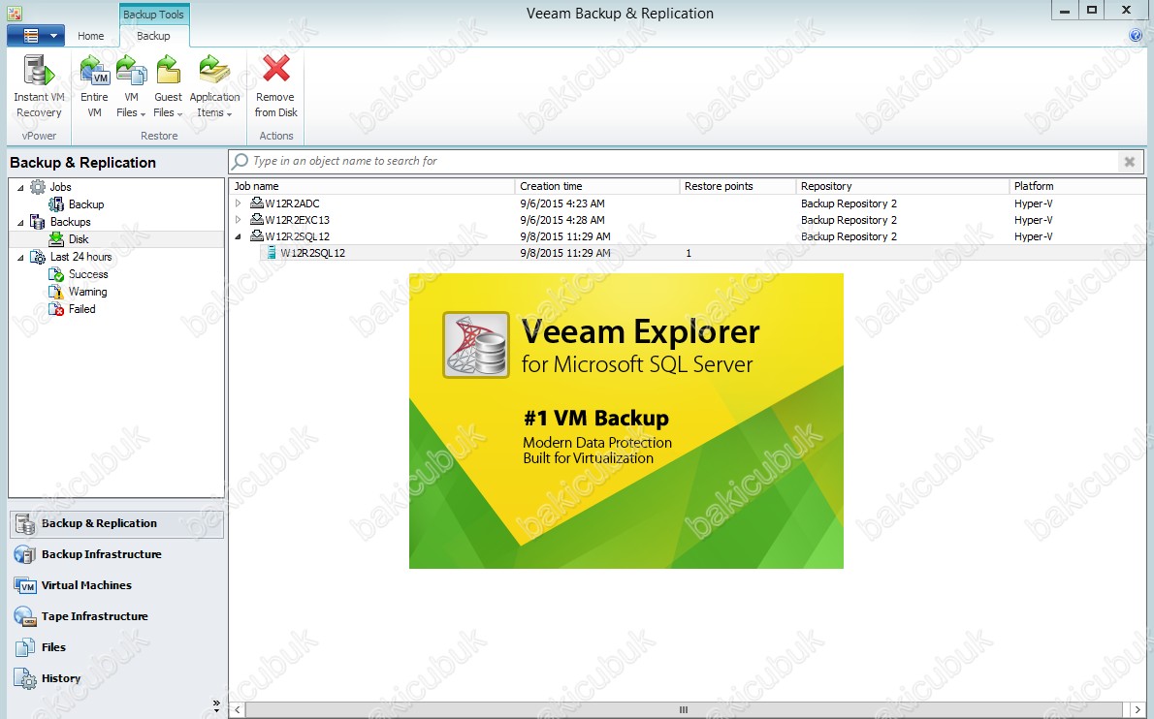This screenshot has width=1154, height=719.
Task: Minimize the Veeam window
Action: click(1065, 11)
